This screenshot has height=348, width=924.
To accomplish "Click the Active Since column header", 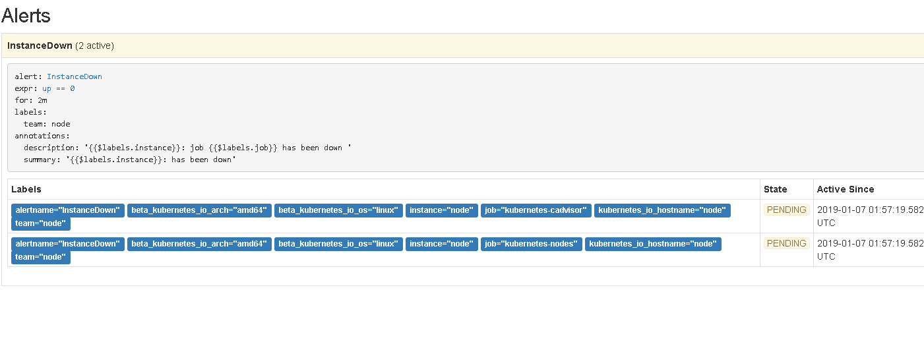I will (x=846, y=189).
